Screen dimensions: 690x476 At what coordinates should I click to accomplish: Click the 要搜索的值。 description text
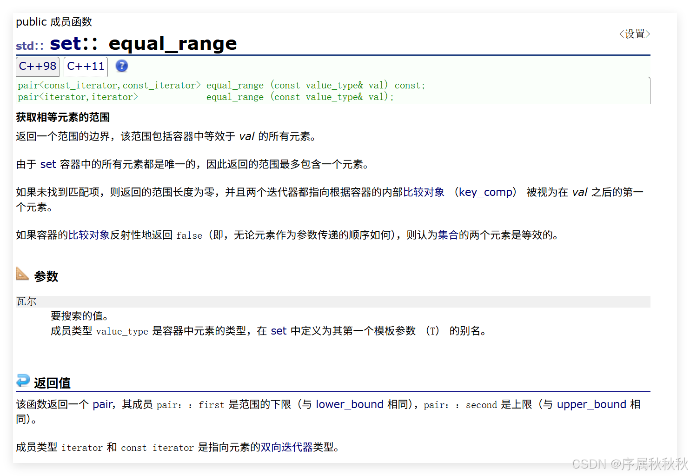click(x=80, y=316)
